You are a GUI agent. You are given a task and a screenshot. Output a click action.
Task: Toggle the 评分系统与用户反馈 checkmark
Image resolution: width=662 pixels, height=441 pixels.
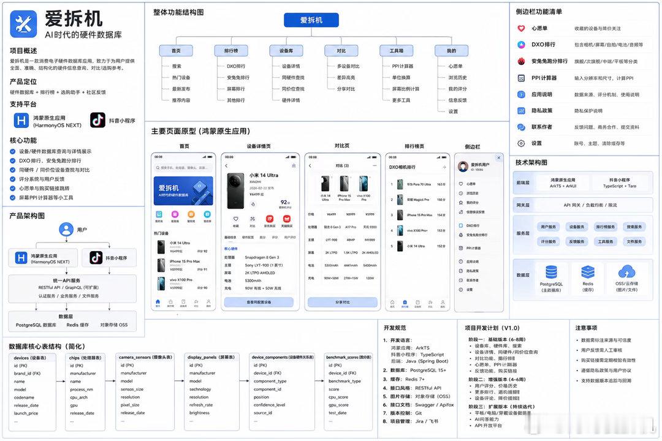[13, 179]
